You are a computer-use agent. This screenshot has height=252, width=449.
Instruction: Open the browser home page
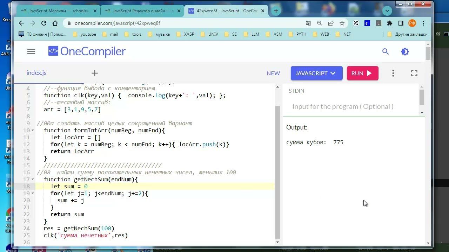(55, 23)
